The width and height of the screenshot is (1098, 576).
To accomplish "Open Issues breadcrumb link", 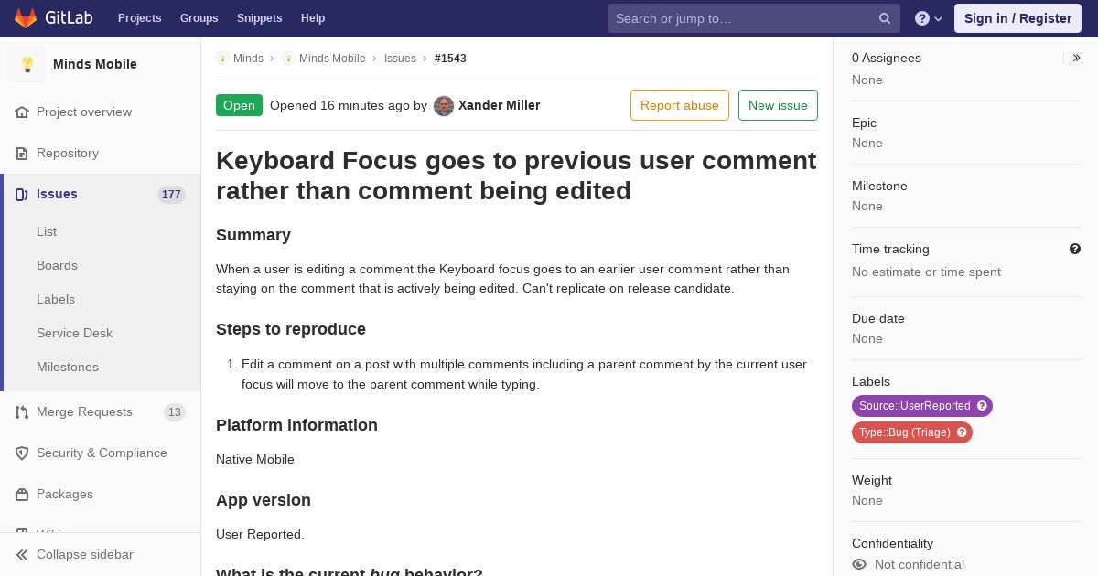I will click(400, 58).
